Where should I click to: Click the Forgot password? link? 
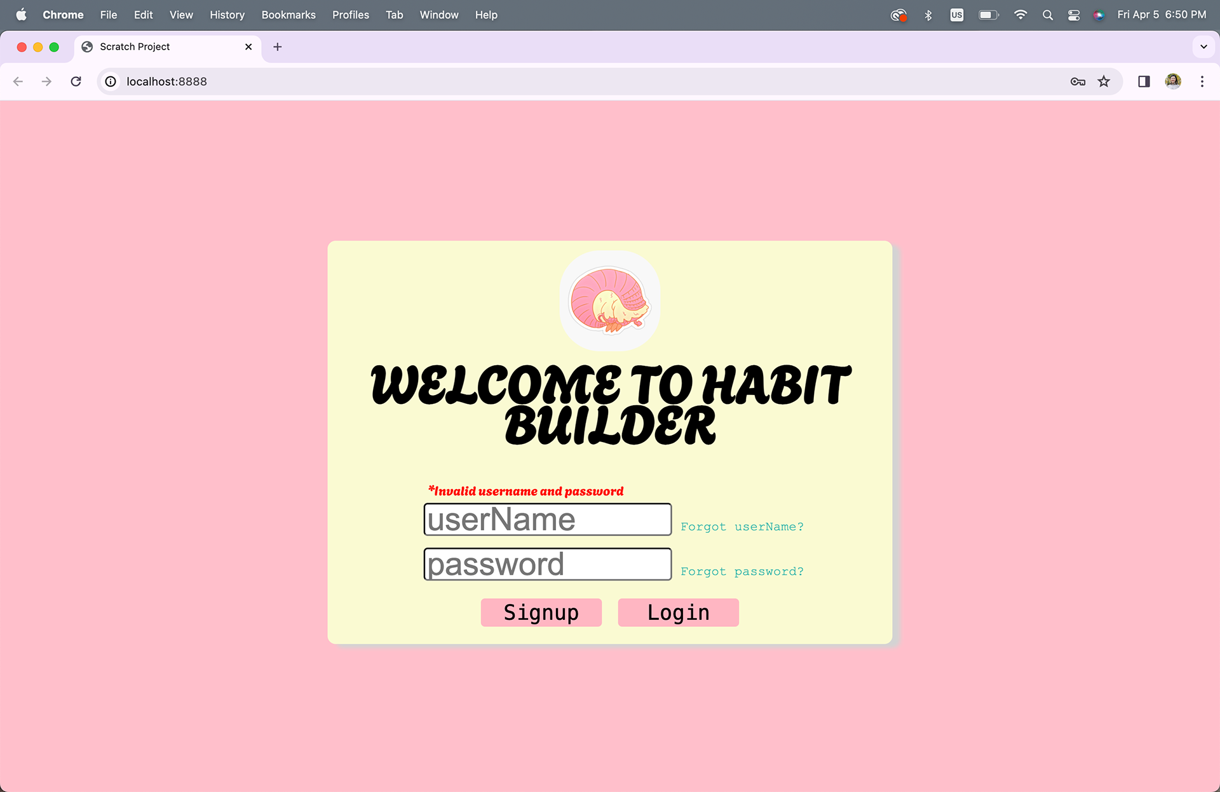[742, 572]
